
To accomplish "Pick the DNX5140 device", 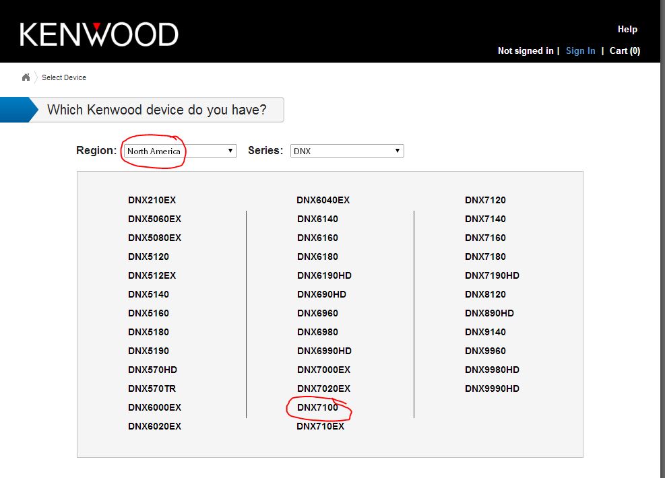I will [148, 294].
